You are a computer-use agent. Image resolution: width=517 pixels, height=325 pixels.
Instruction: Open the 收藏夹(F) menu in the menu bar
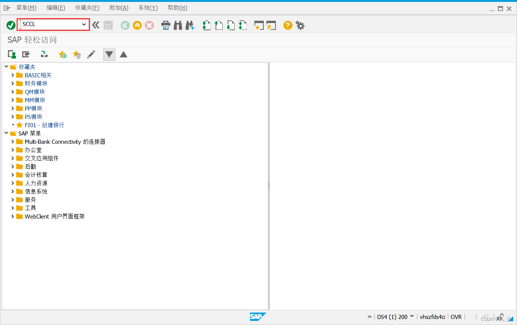tap(87, 8)
